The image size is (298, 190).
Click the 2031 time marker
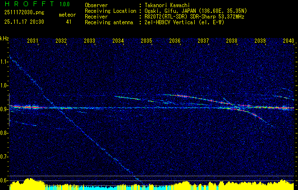tap(33, 40)
